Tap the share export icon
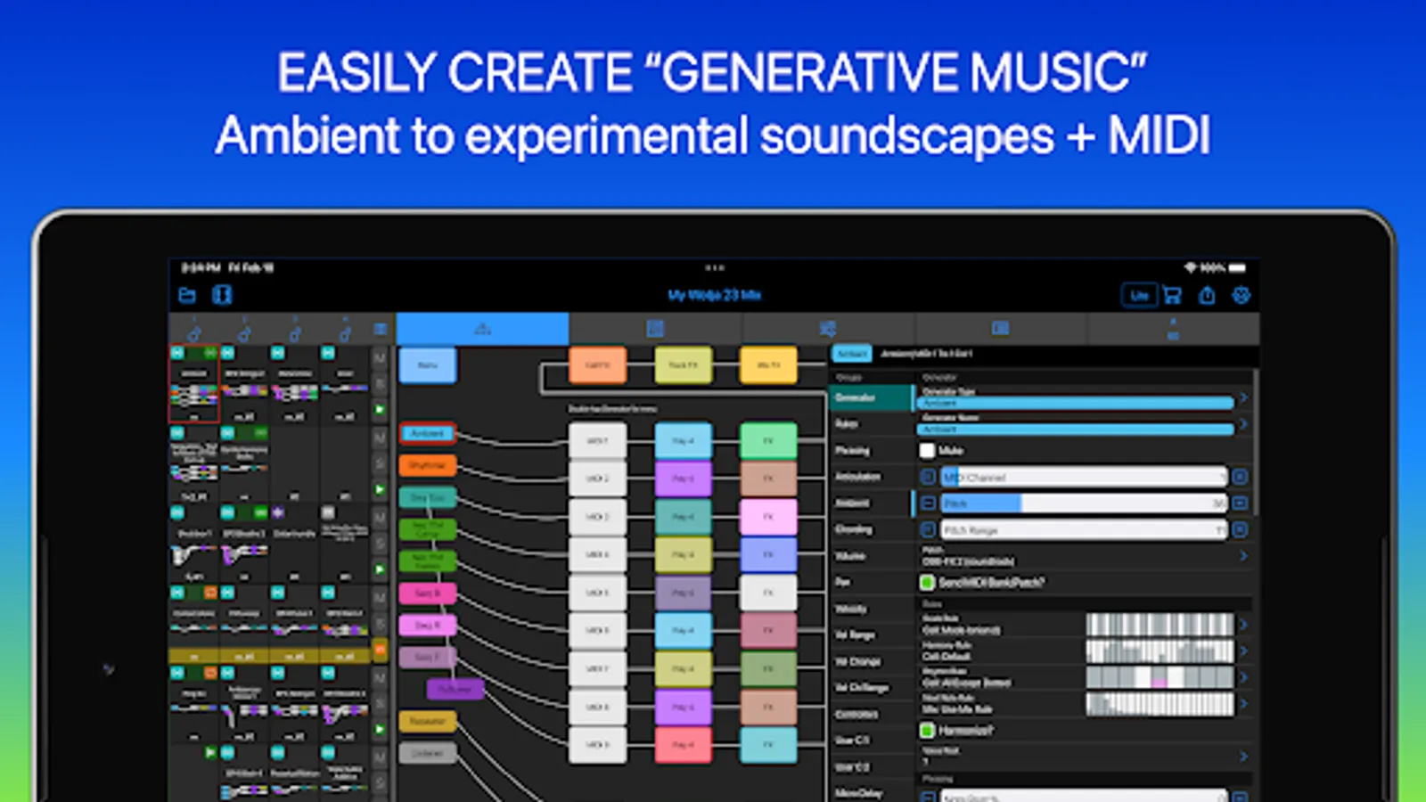 1207,295
